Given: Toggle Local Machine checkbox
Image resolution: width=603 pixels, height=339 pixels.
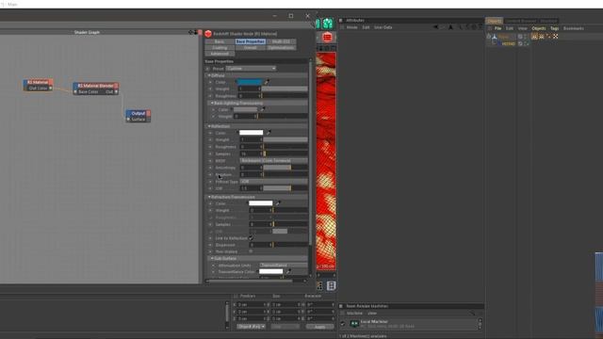Looking at the screenshot, I should click(x=343, y=324).
